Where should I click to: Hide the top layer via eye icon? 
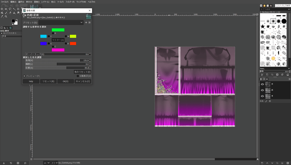(262, 84)
